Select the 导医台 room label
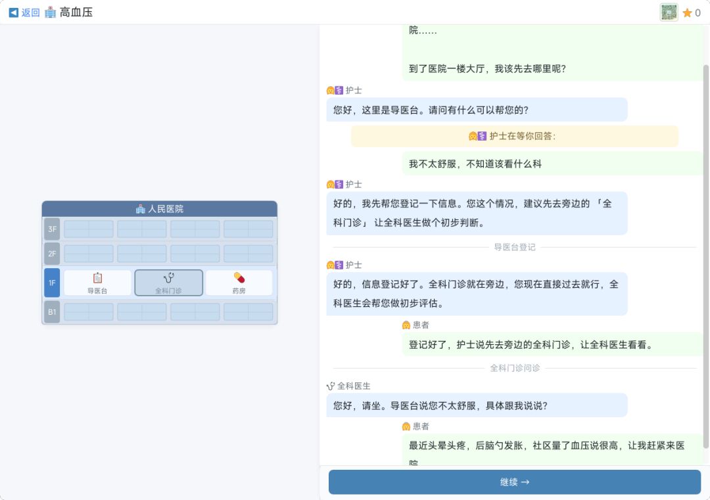The height and width of the screenshot is (500, 710). pyautogui.click(x=97, y=291)
